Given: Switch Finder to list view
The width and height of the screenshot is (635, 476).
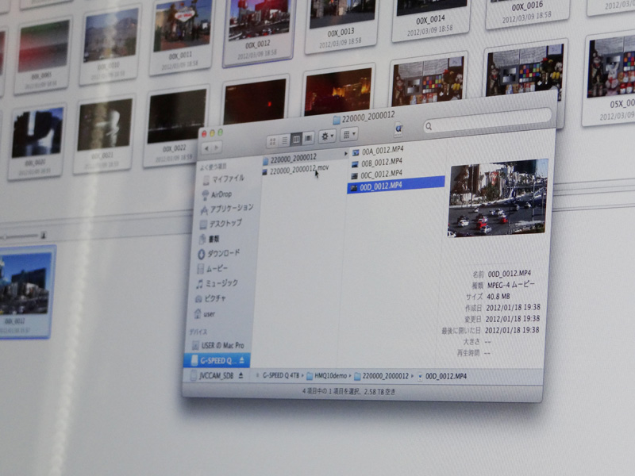Looking at the screenshot, I should click(x=284, y=140).
